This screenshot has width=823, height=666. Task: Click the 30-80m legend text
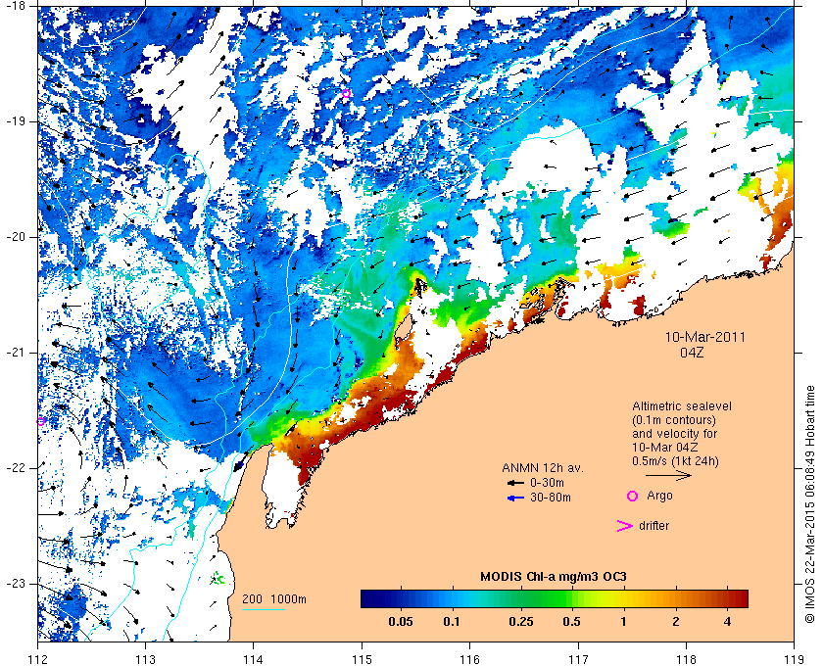pos(550,498)
